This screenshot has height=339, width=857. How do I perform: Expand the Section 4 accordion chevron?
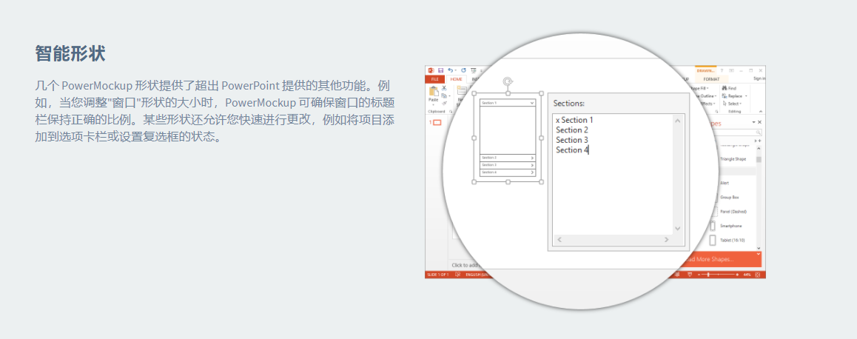(x=532, y=172)
